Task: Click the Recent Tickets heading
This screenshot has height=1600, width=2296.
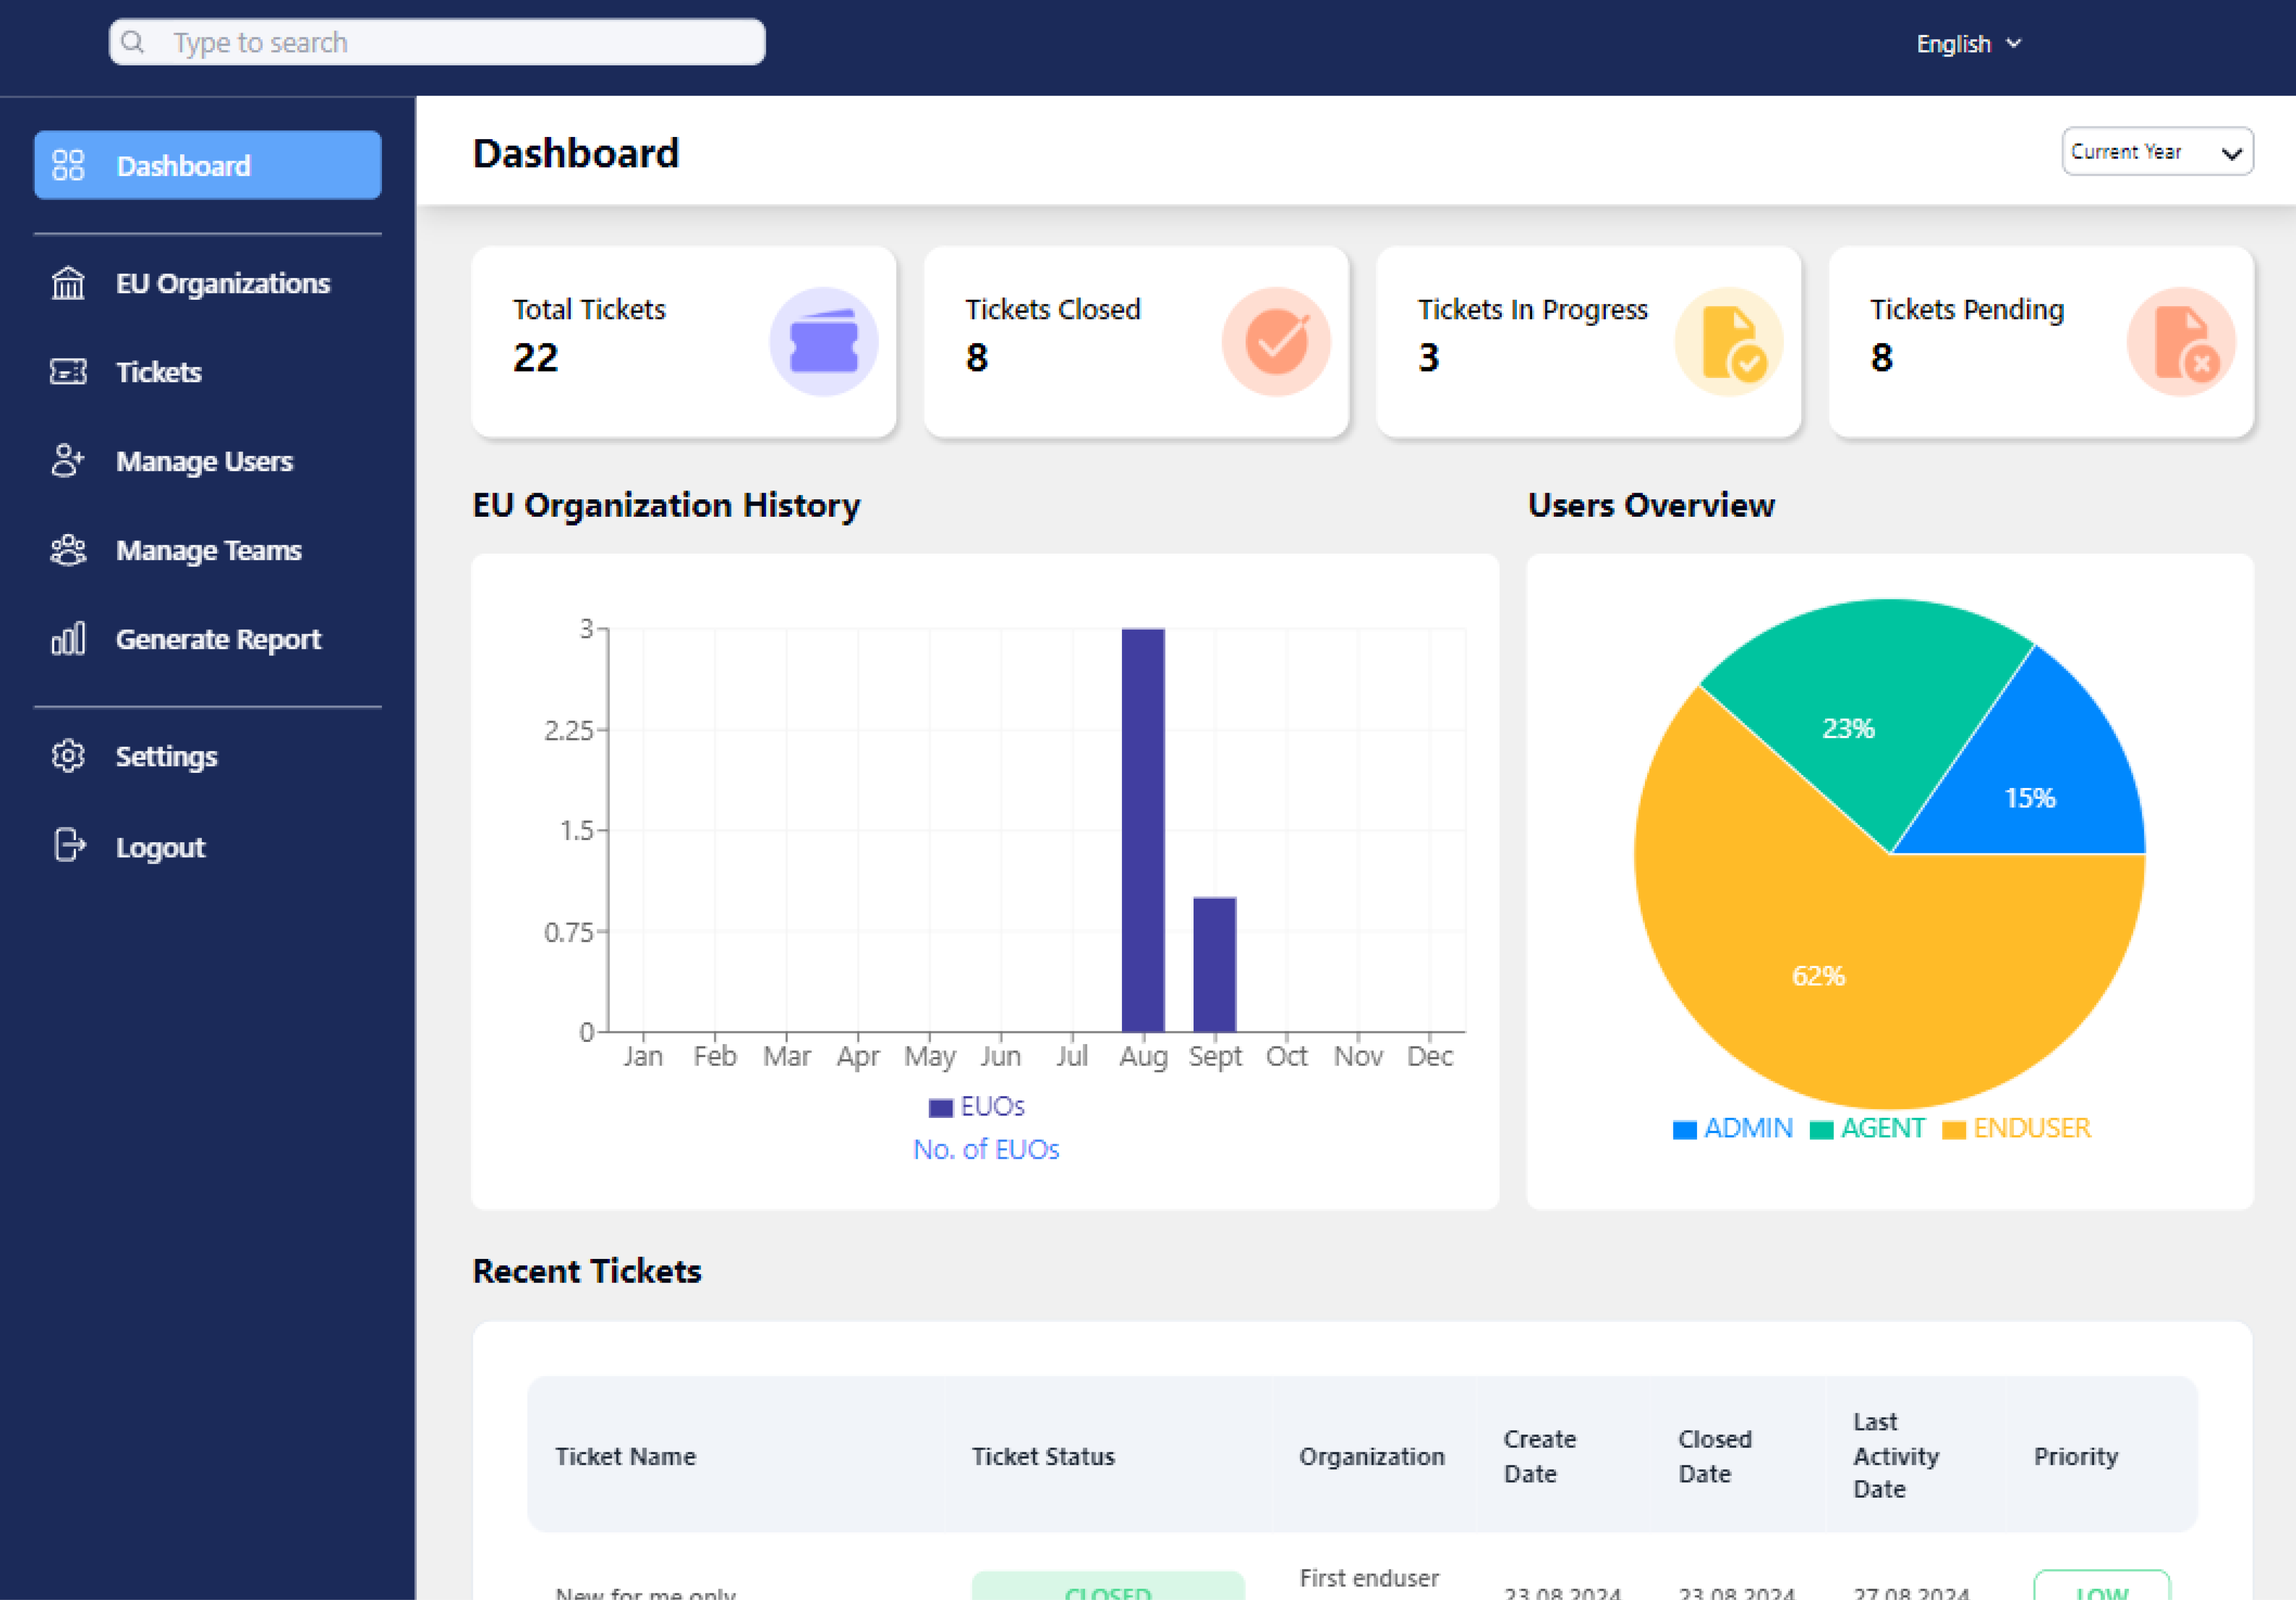Action: (x=587, y=1271)
